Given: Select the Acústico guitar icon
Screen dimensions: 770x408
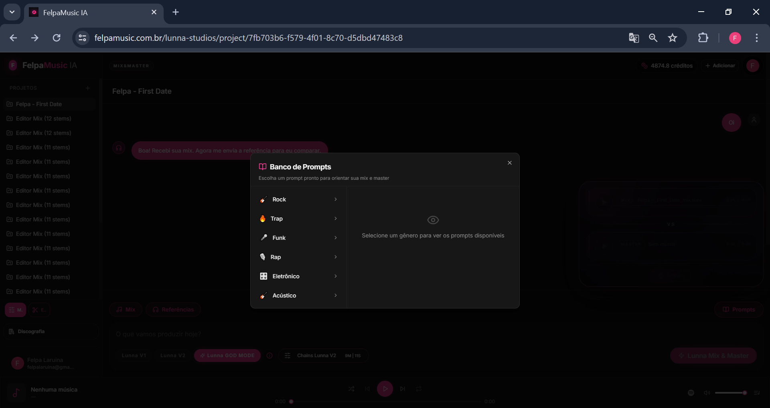Looking at the screenshot, I should click(263, 296).
